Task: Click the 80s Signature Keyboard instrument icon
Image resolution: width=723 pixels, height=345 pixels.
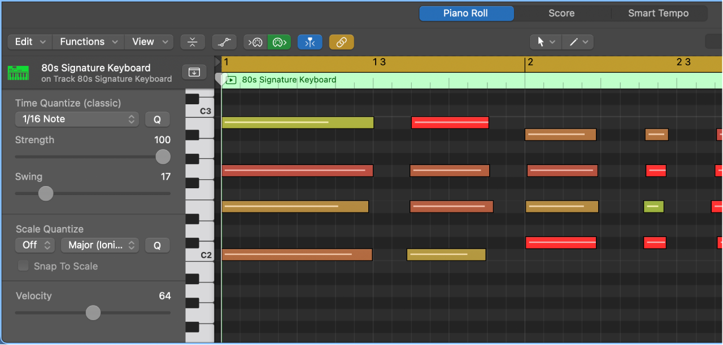Action: [18, 72]
